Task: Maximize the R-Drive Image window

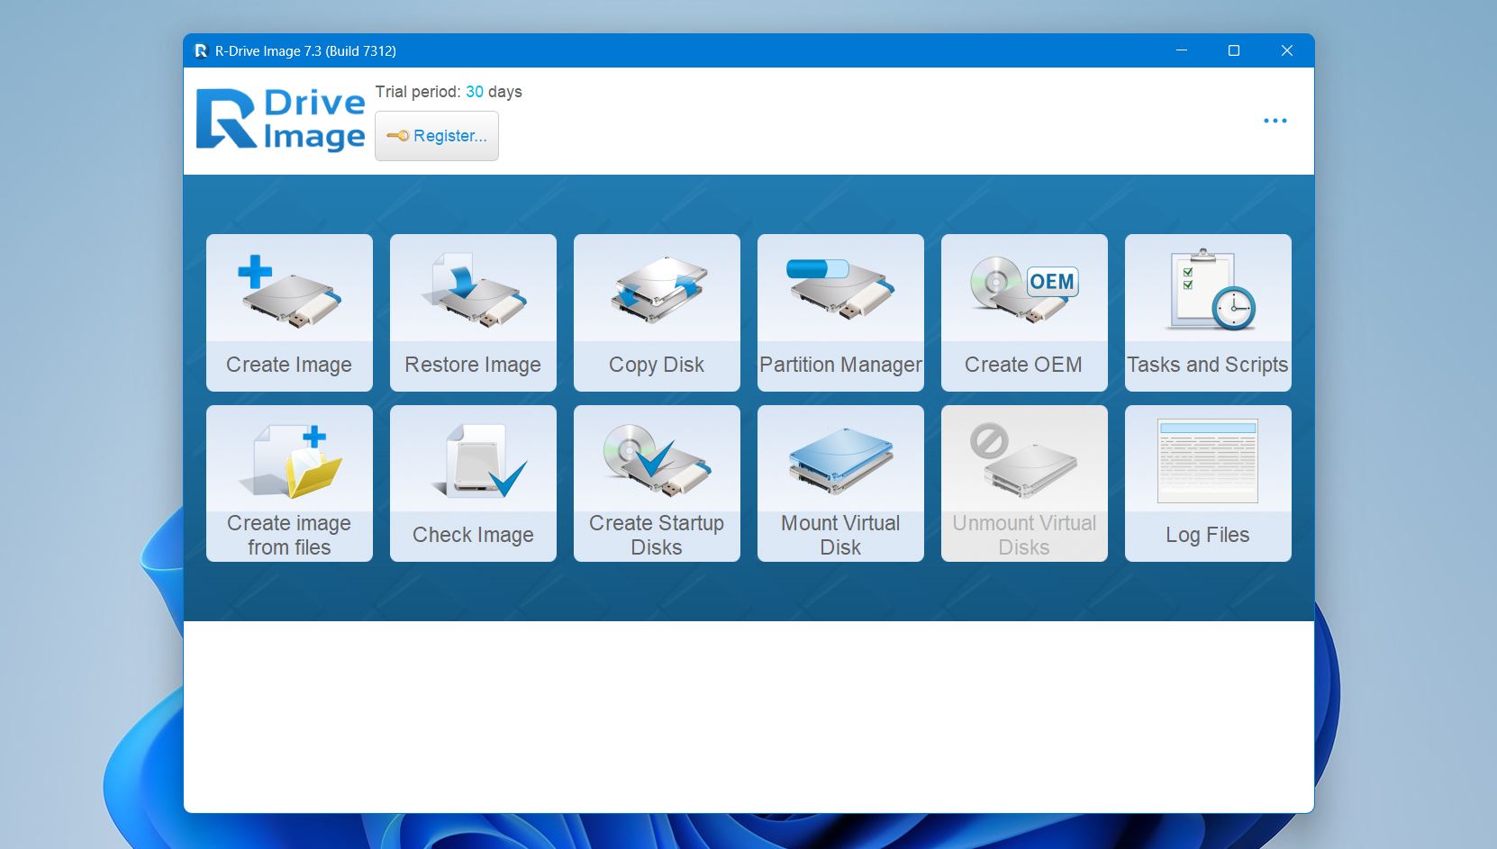Action: pos(1233,51)
